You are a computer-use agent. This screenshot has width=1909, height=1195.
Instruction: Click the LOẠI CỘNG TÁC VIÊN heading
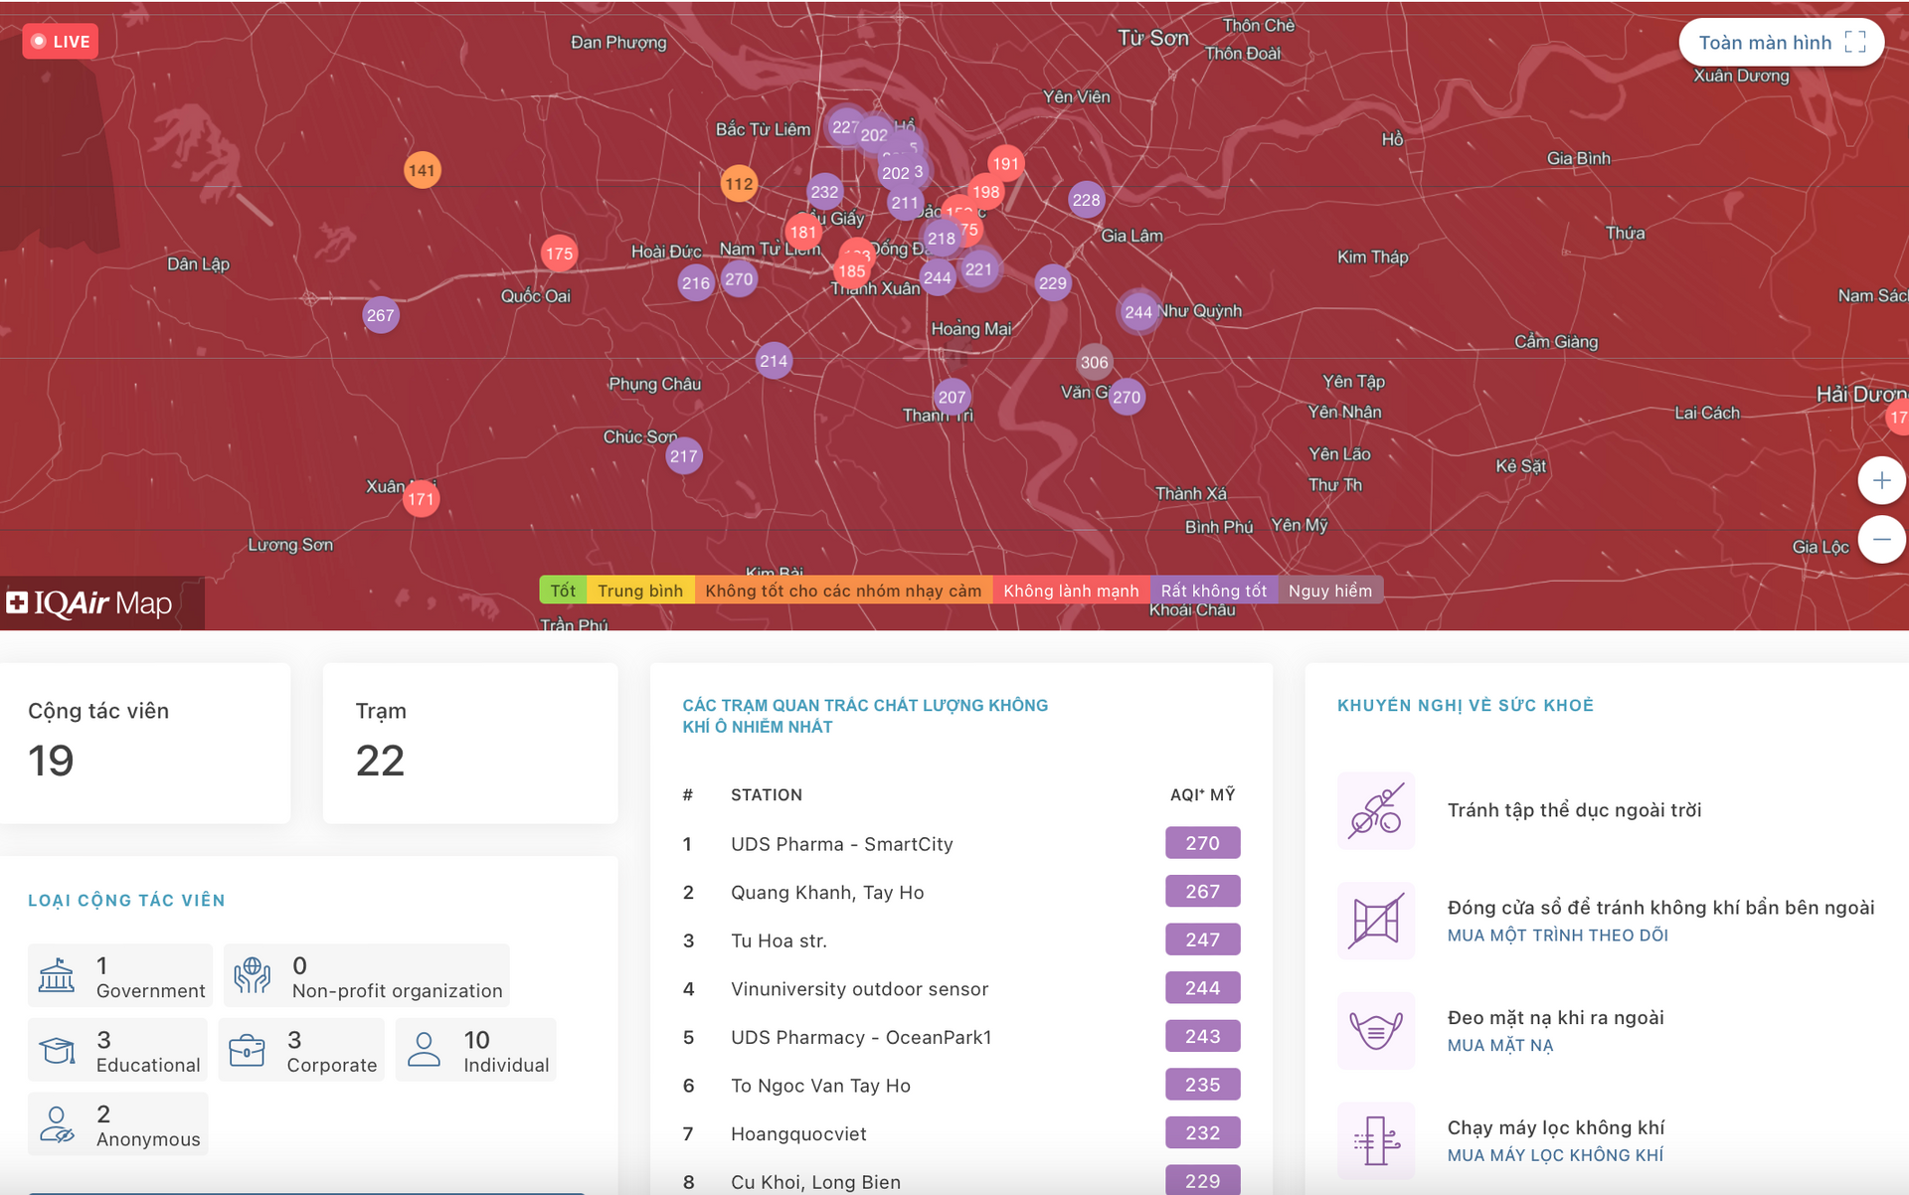pyautogui.click(x=126, y=901)
